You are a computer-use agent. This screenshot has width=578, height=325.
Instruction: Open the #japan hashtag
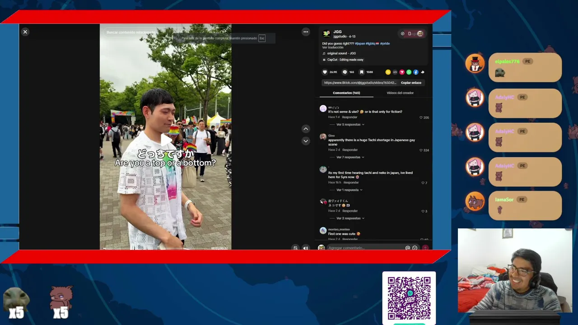point(360,43)
